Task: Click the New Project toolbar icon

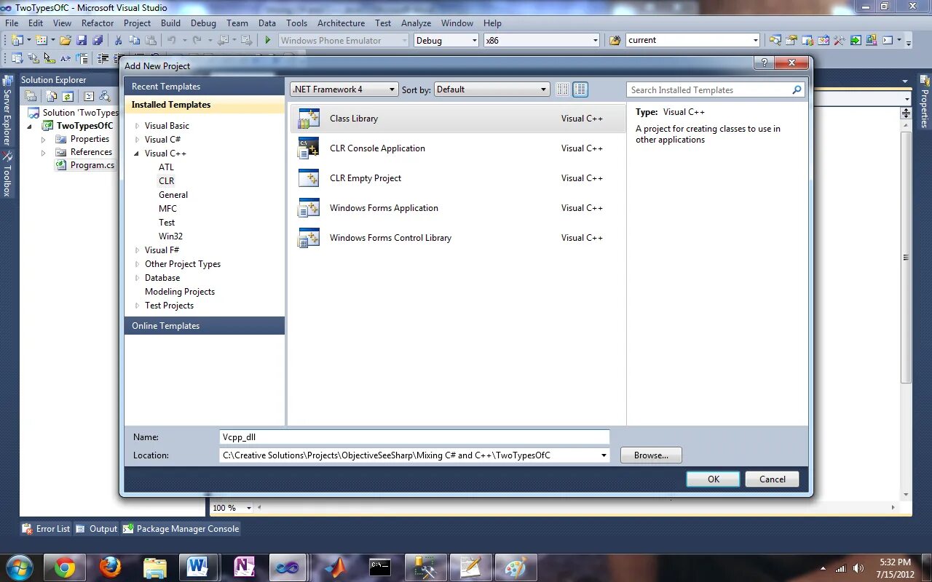Action: click(17, 40)
